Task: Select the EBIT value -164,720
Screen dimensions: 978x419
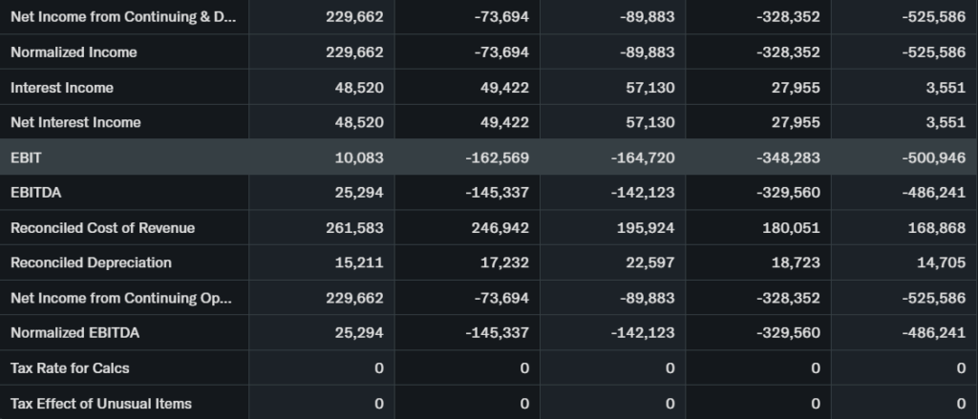Action: [643, 157]
